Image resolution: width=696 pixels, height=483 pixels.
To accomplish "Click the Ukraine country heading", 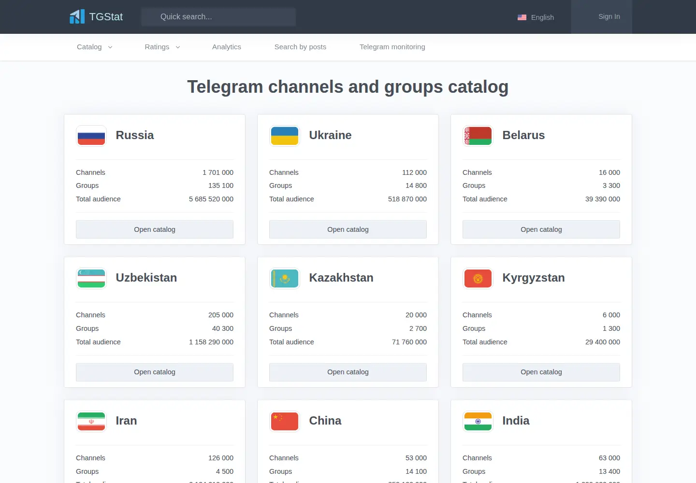I will (x=331, y=135).
